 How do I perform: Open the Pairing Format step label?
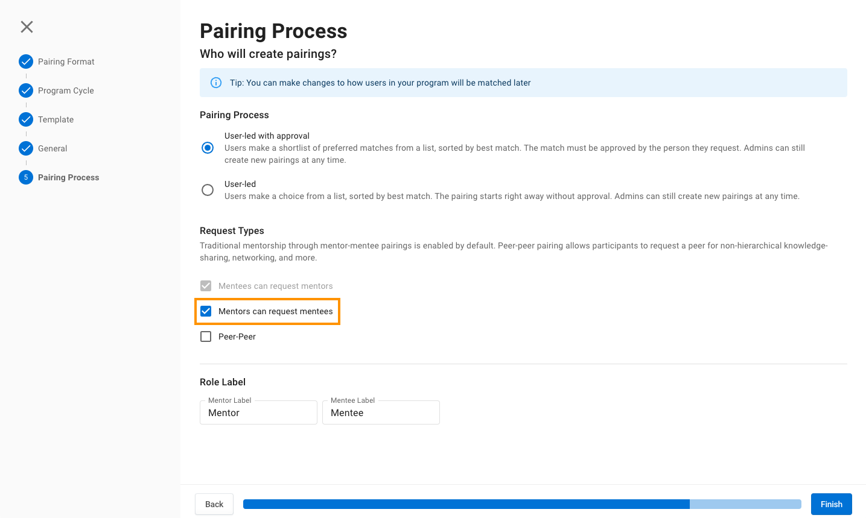coord(66,62)
